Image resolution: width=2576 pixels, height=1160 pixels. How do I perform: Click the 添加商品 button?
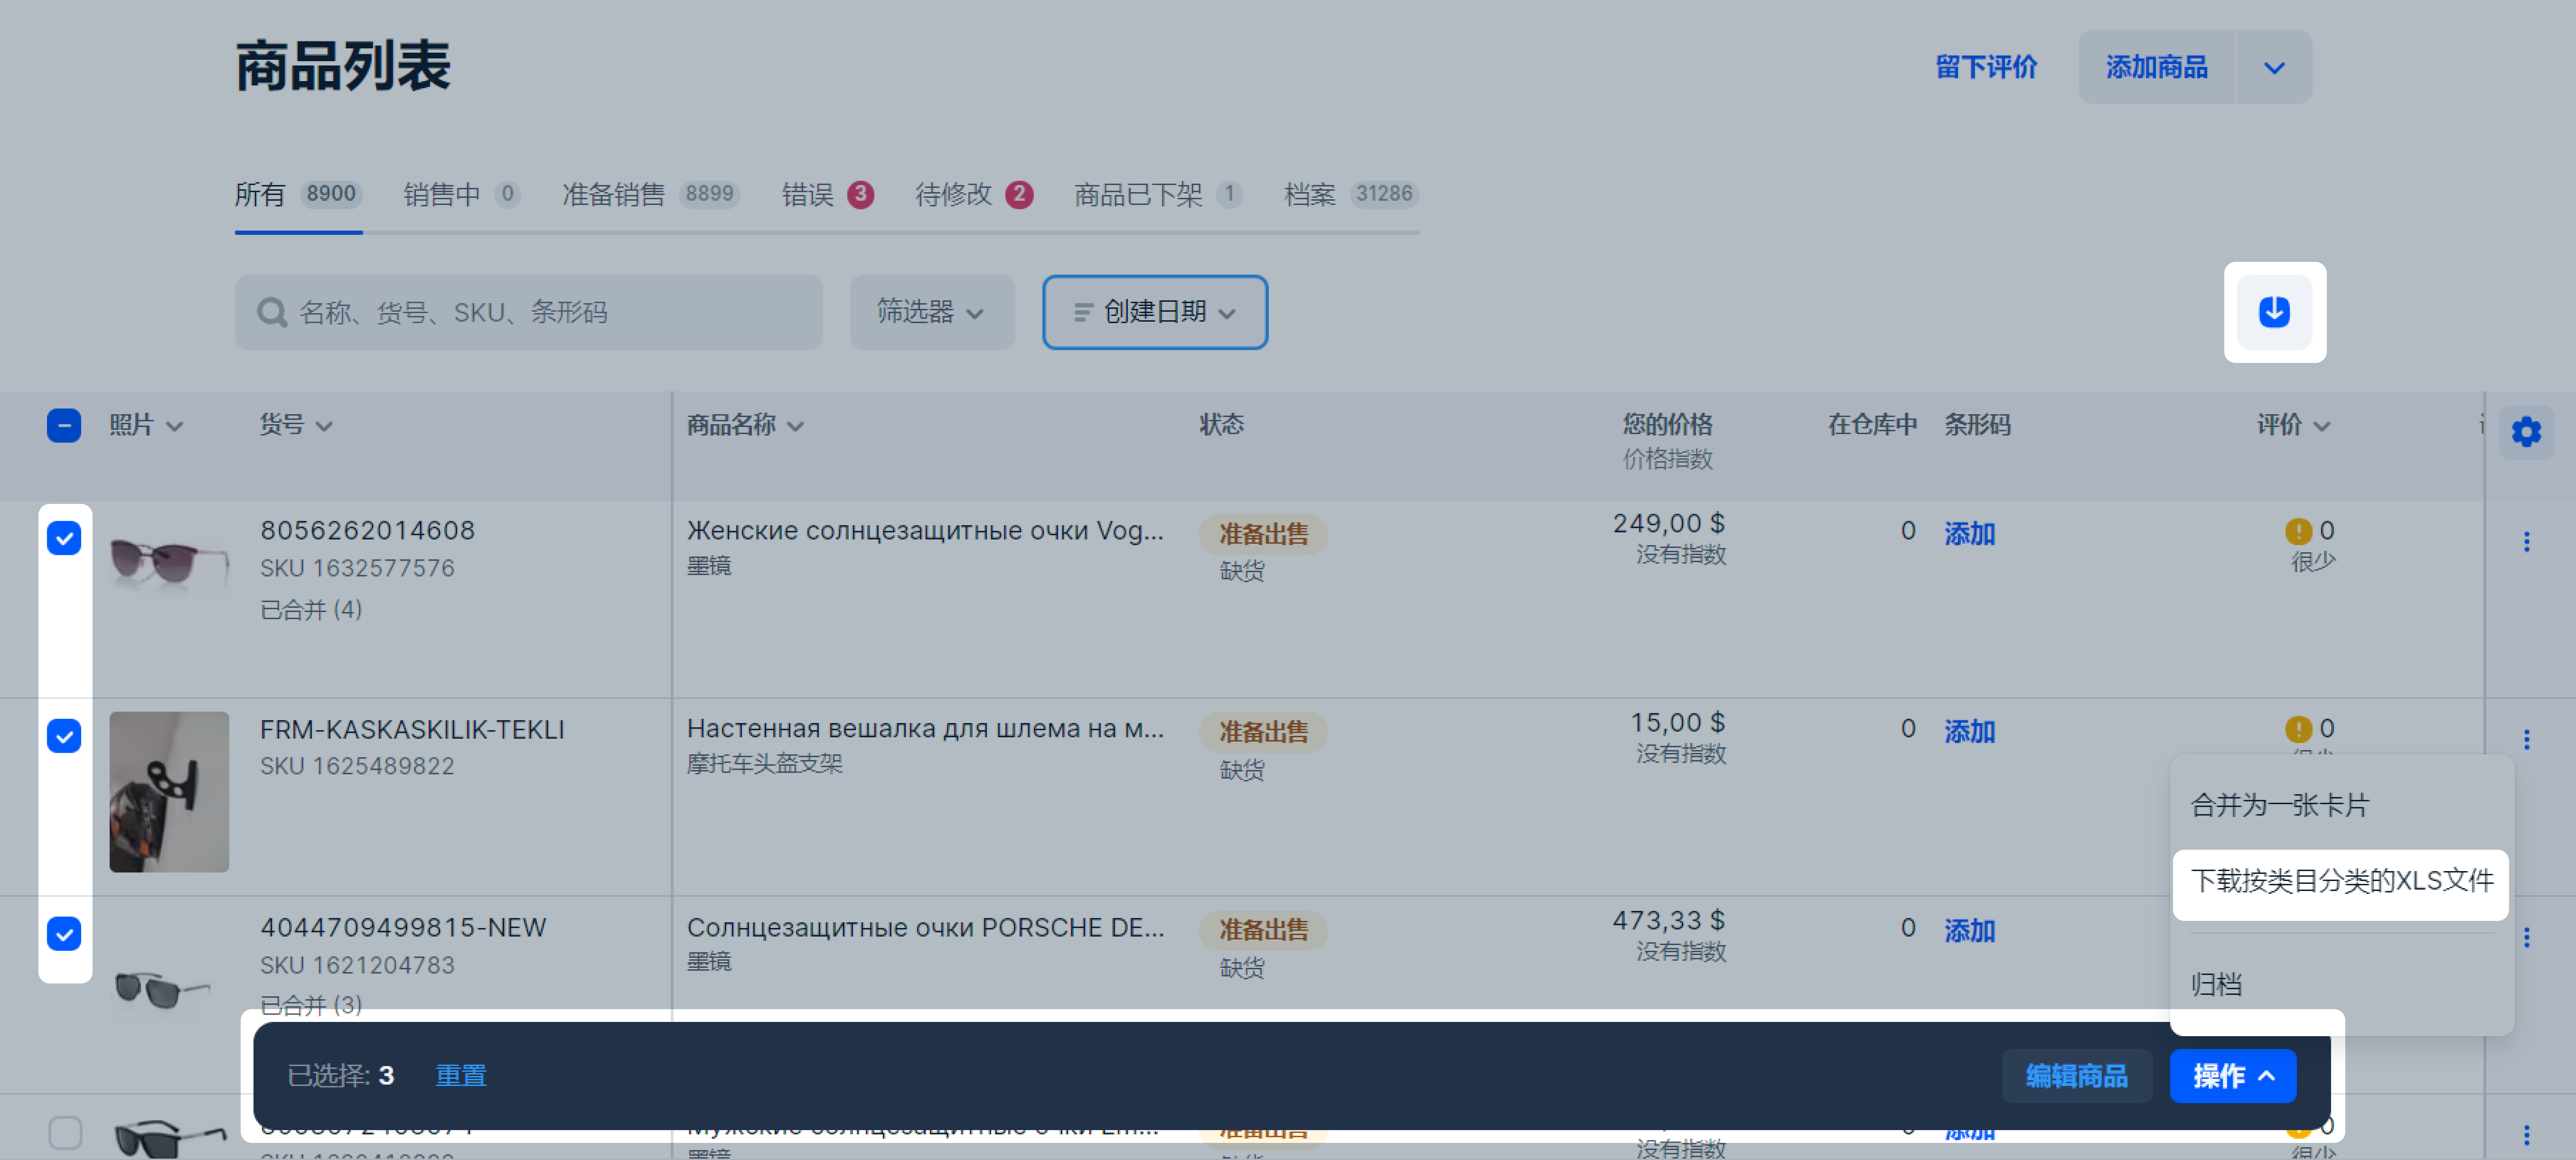click(2157, 67)
